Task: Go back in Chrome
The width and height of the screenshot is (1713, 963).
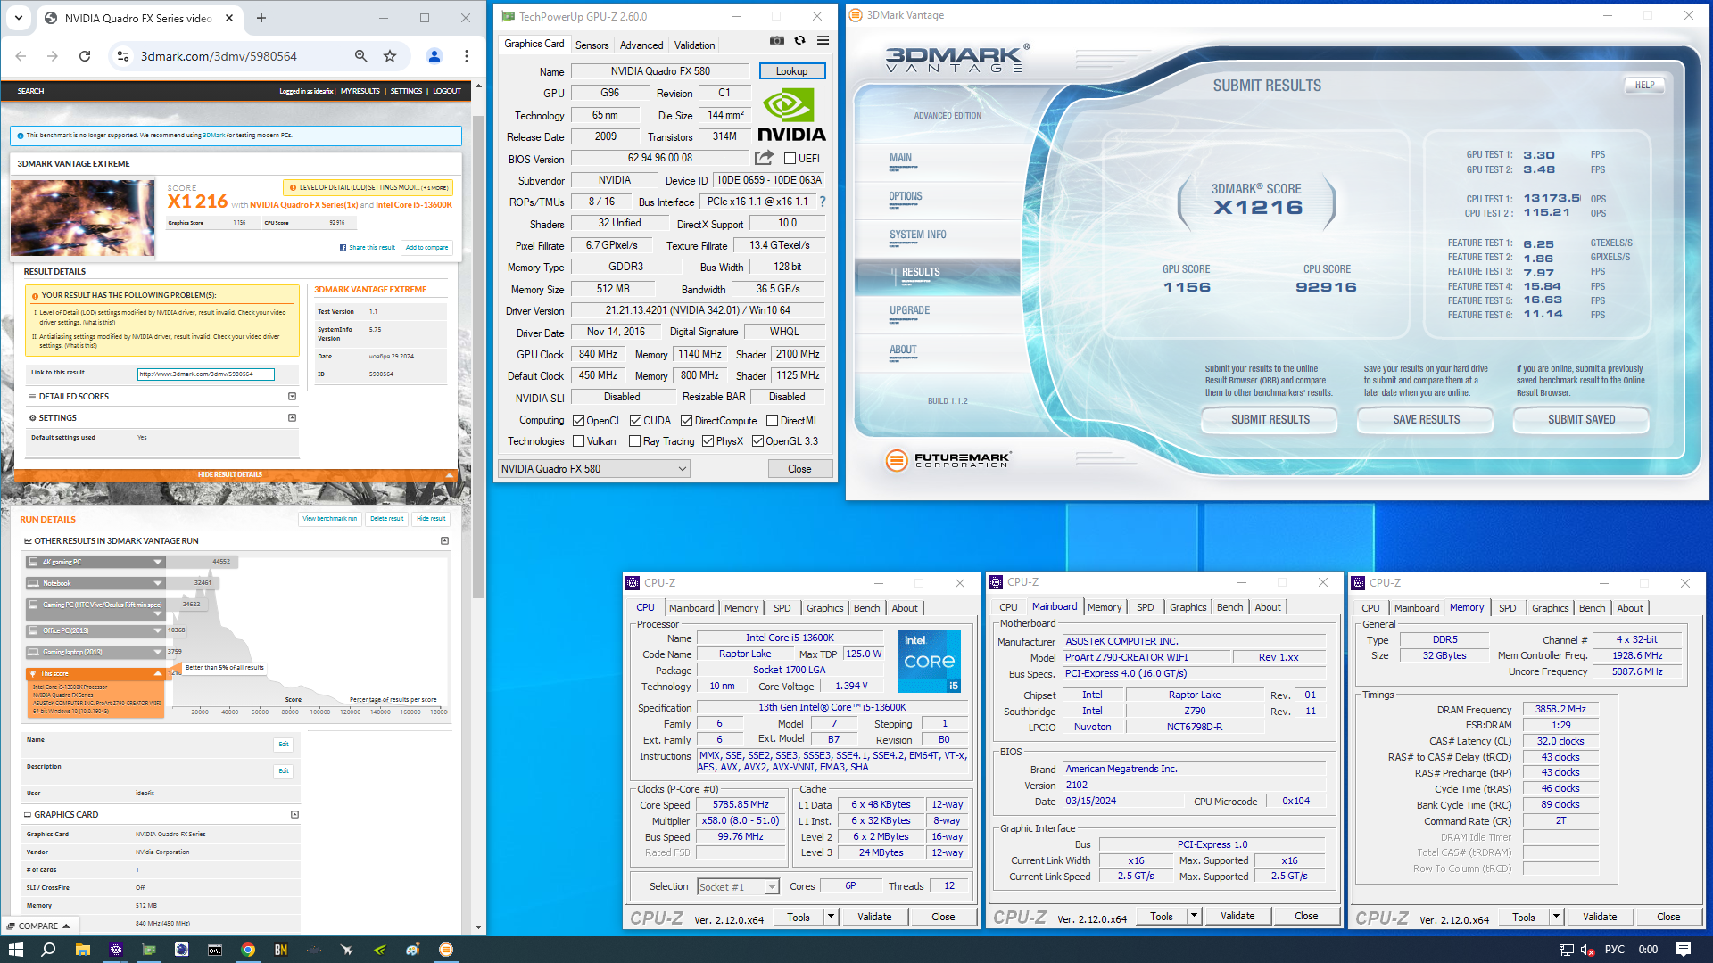Action: tap(21, 56)
